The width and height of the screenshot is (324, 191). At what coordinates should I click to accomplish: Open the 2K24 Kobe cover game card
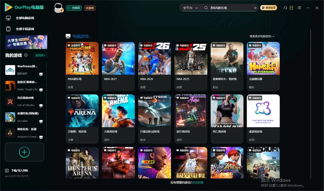[155, 163]
